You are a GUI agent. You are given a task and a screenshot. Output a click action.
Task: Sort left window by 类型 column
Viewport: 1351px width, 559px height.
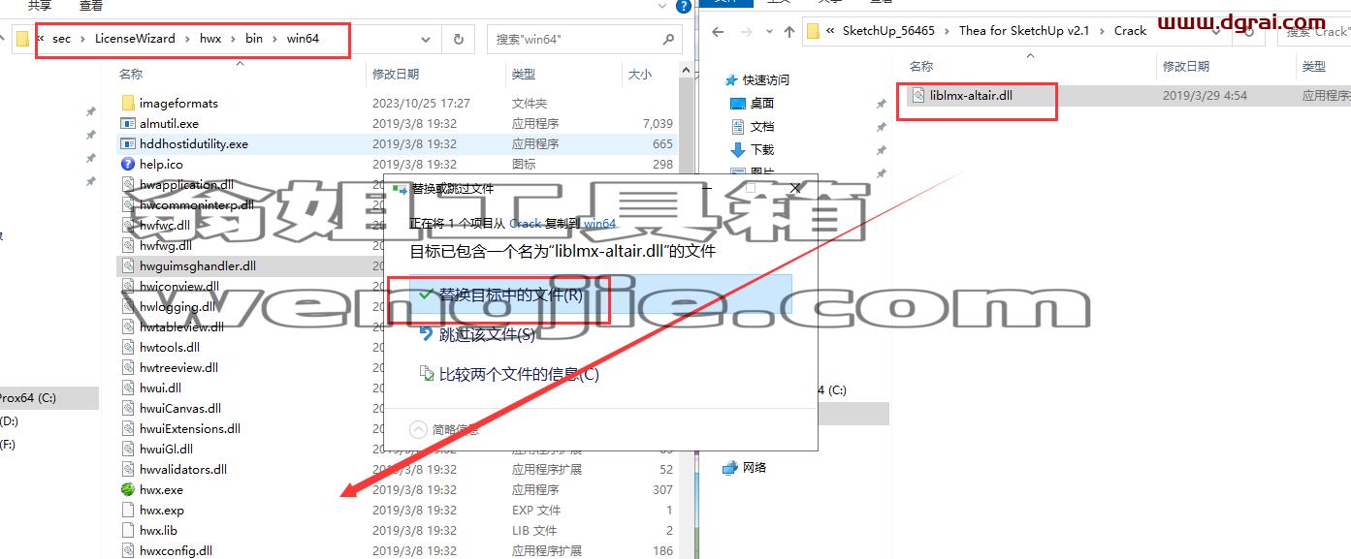click(524, 74)
